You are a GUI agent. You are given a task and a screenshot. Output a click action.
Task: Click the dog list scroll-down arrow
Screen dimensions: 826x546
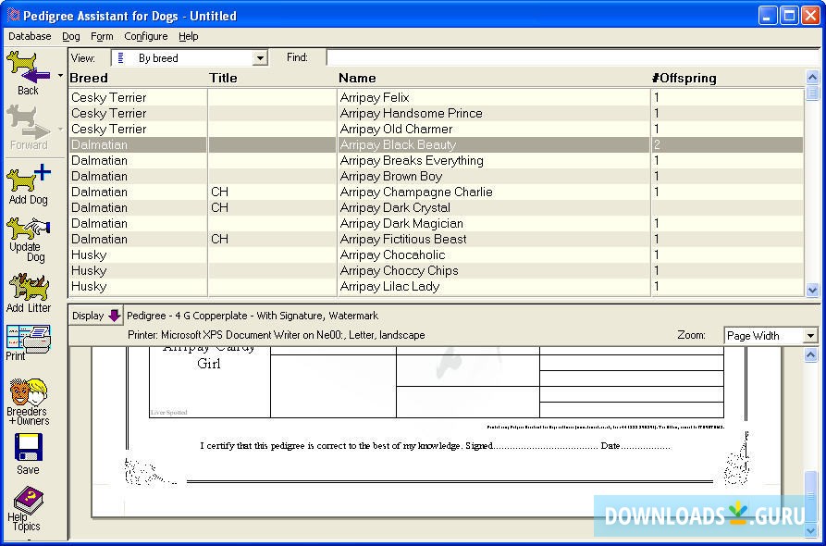(x=812, y=290)
